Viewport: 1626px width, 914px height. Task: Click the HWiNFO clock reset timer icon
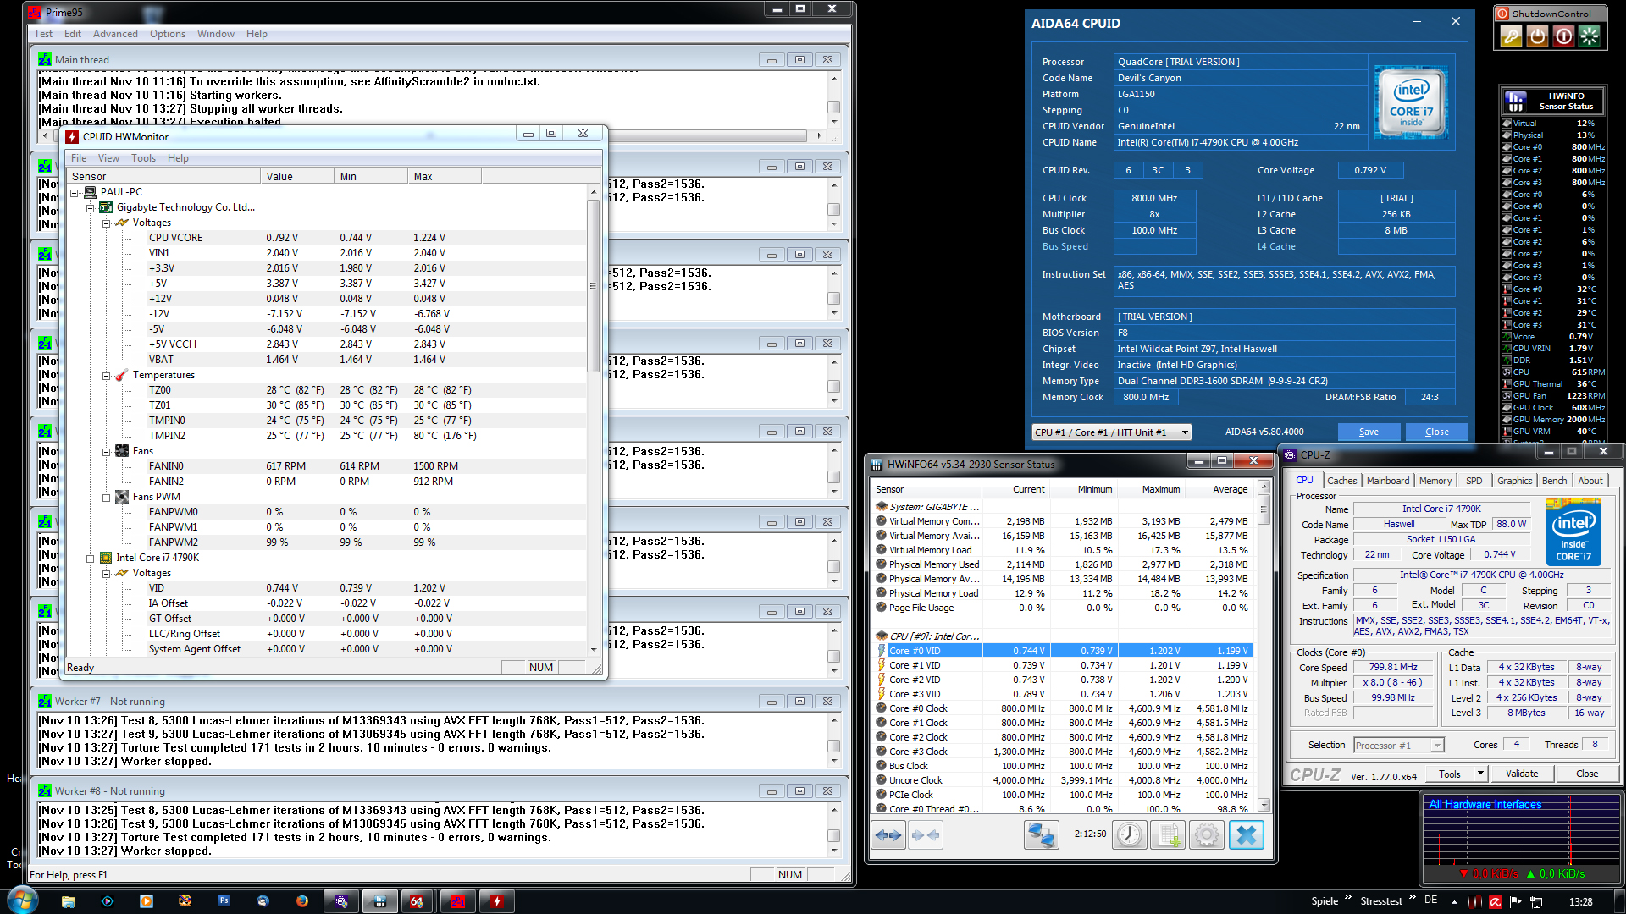click(1129, 835)
